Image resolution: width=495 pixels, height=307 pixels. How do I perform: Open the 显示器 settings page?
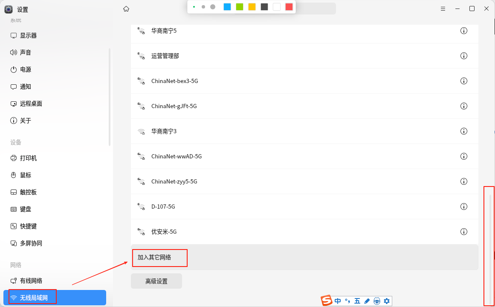(28, 35)
